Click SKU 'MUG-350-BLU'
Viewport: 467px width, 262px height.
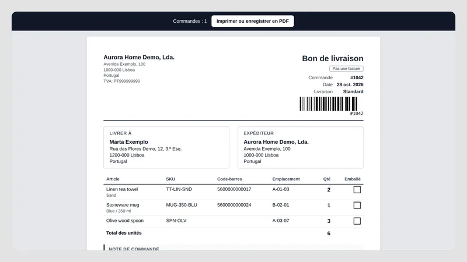[x=182, y=205]
